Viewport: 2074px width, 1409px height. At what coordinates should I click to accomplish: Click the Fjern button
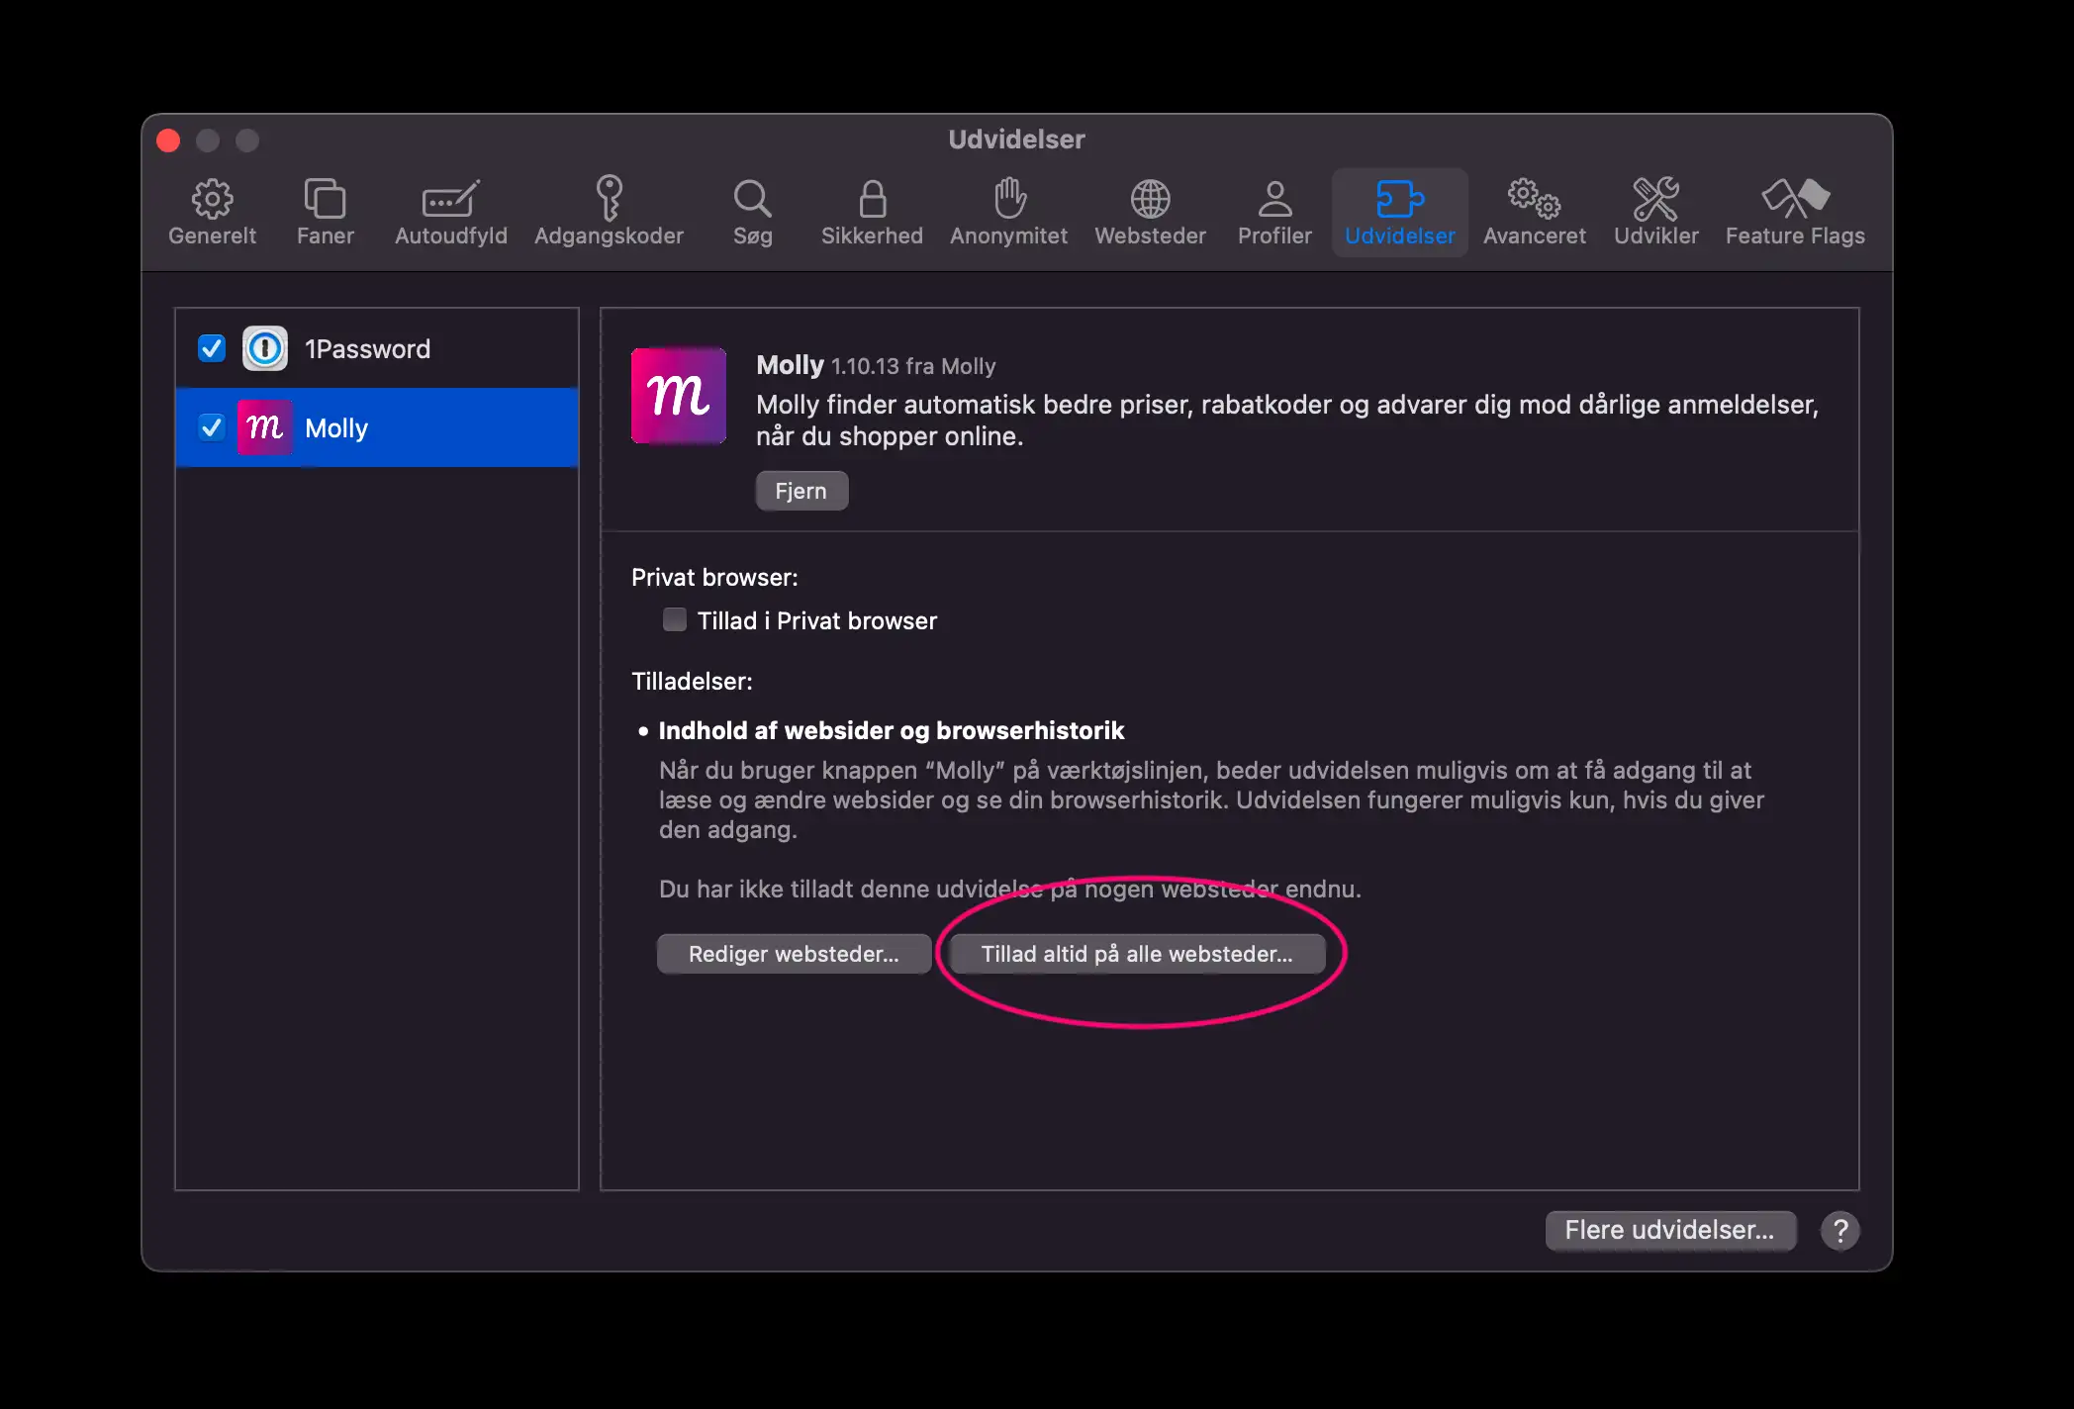coord(801,491)
